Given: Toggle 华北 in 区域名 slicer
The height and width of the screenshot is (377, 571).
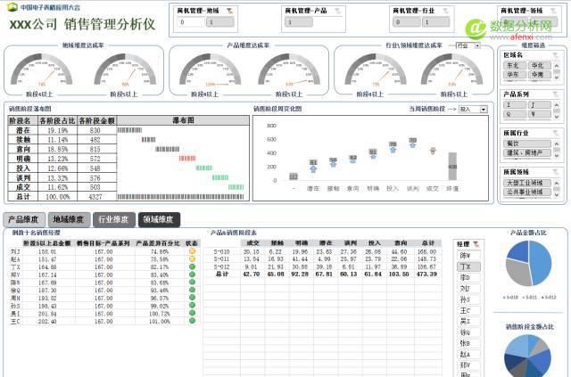Looking at the screenshot, I should point(540,65).
